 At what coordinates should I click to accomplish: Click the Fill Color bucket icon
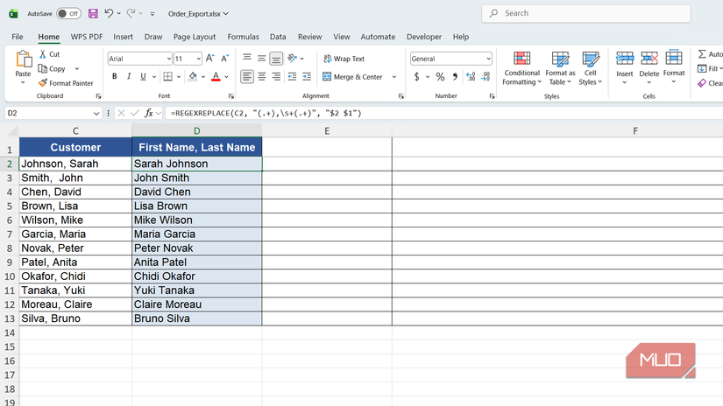click(x=193, y=76)
